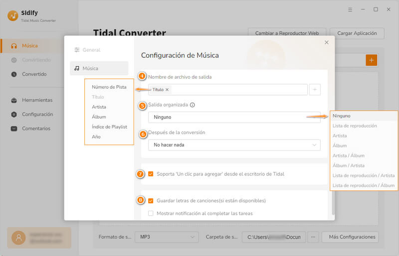This screenshot has width=399, height=256.
Task: Click the headphones icon beside Música
Action: (14, 46)
